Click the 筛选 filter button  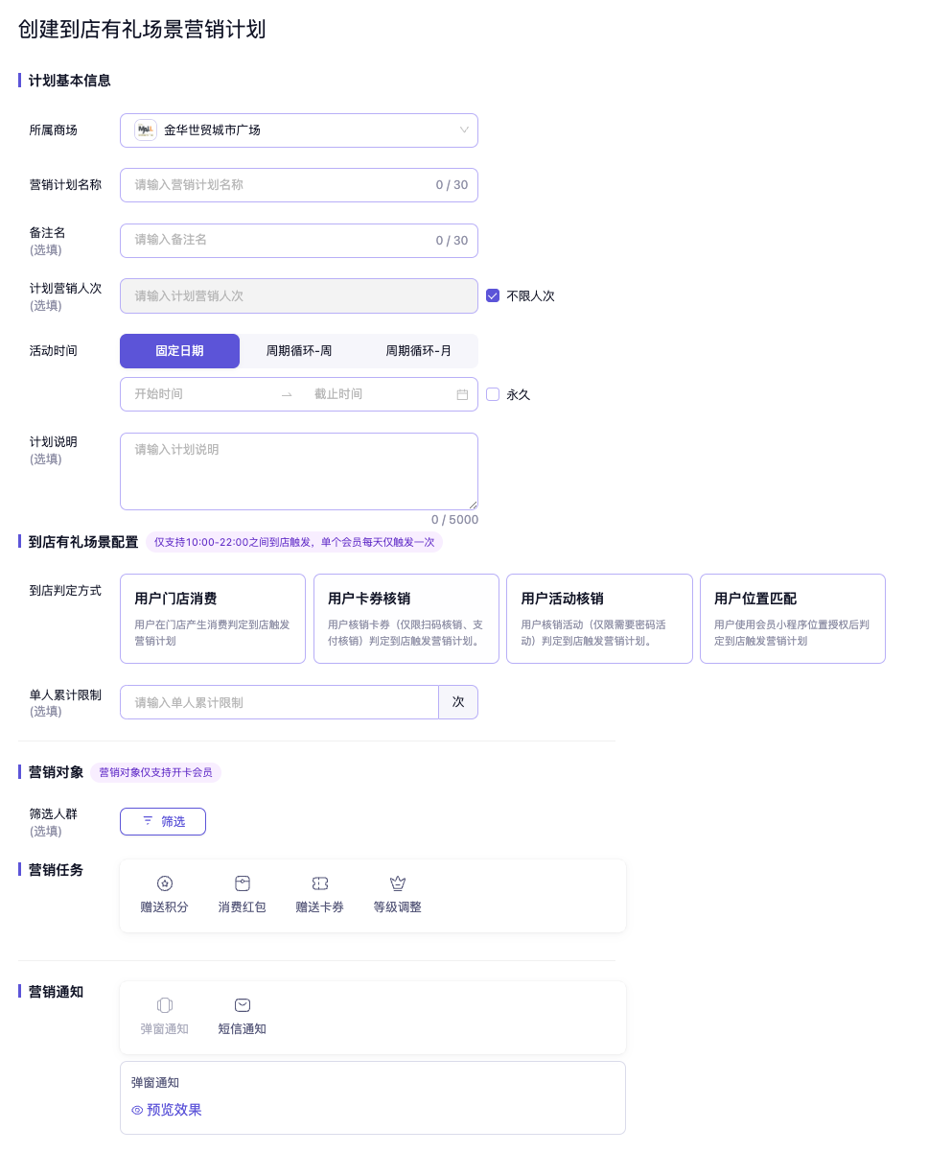(163, 822)
